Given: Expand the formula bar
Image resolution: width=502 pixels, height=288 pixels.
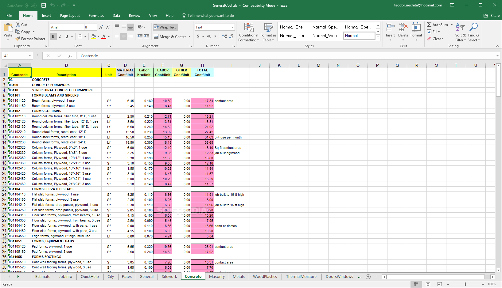Looking at the screenshot, I should 497,56.
